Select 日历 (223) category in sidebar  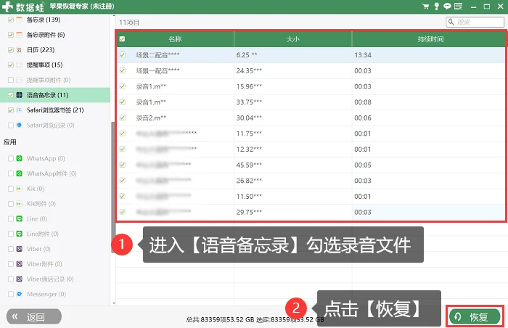pos(41,50)
